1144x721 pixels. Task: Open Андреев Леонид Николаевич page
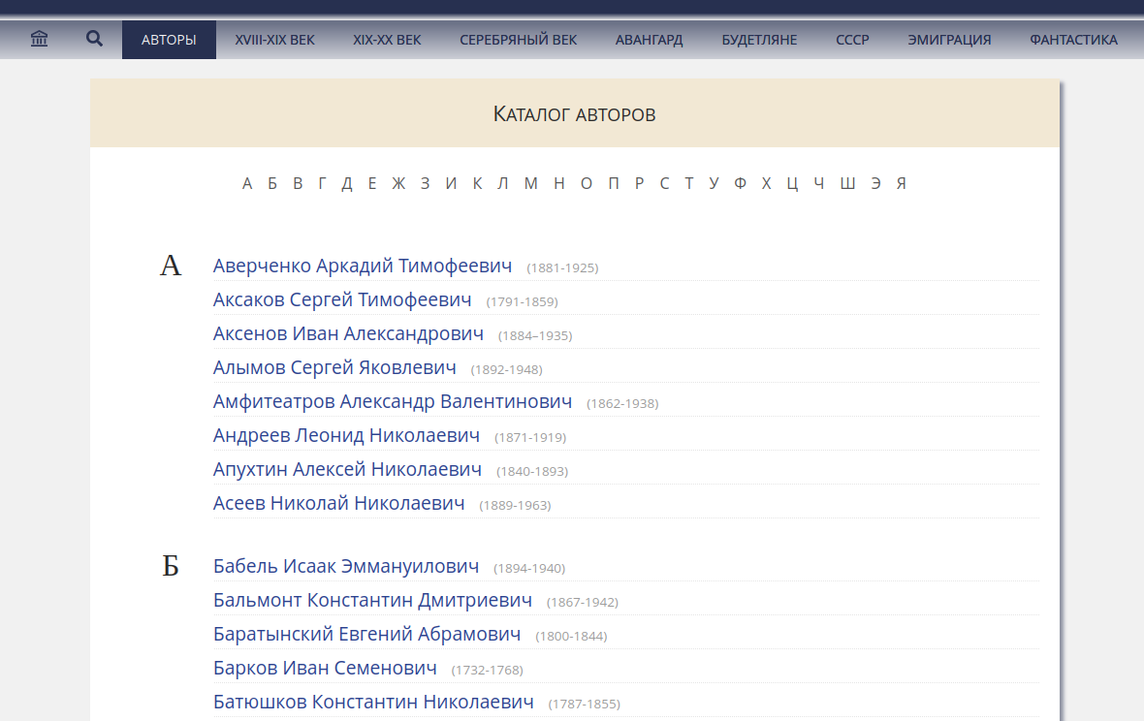(x=346, y=436)
